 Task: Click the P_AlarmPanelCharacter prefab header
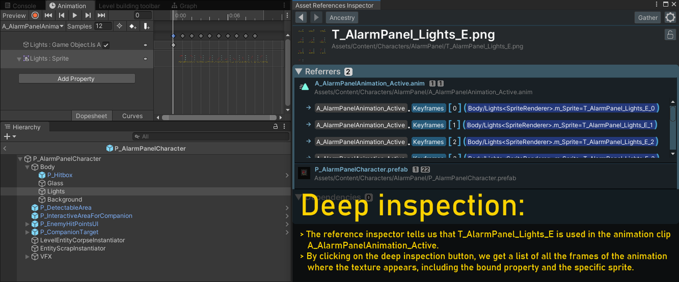(146, 149)
